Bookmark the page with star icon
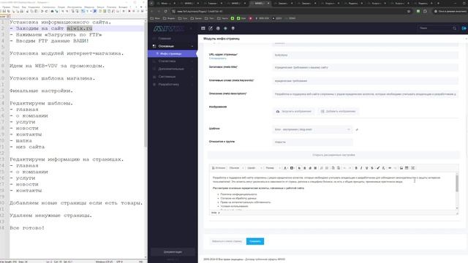 click(x=409, y=12)
